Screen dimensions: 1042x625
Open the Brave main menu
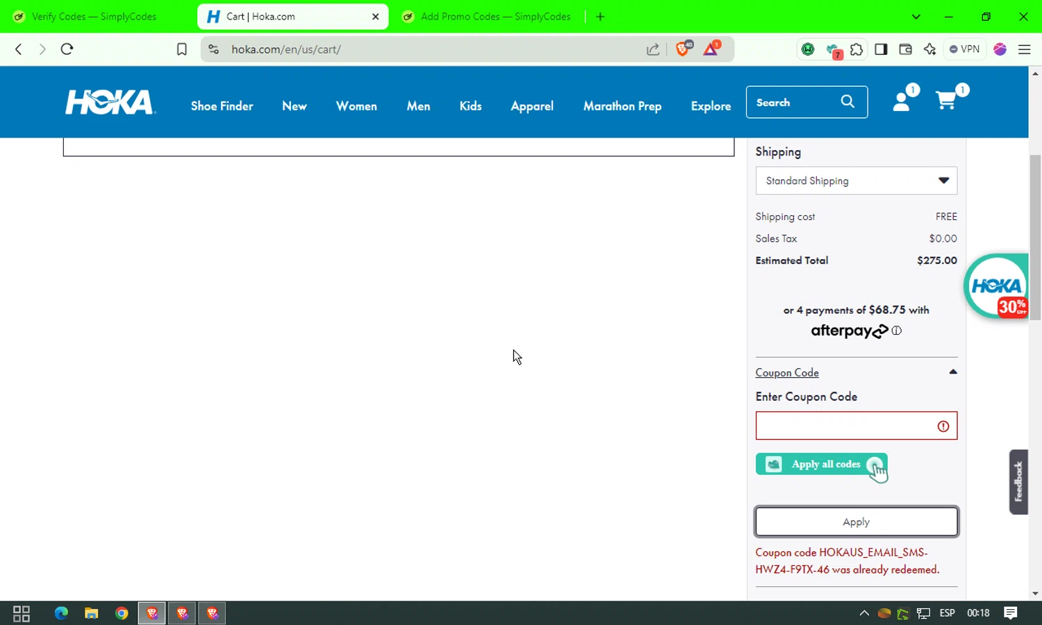click(x=1025, y=49)
